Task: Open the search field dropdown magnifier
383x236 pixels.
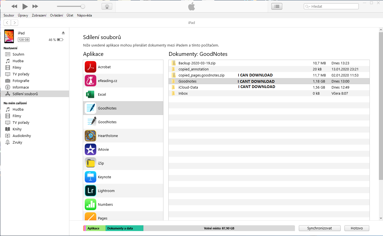Action: pos(308,6)
